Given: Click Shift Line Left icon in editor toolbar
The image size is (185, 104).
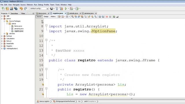Looking at the screenshot, I should (x=100, y=17).
